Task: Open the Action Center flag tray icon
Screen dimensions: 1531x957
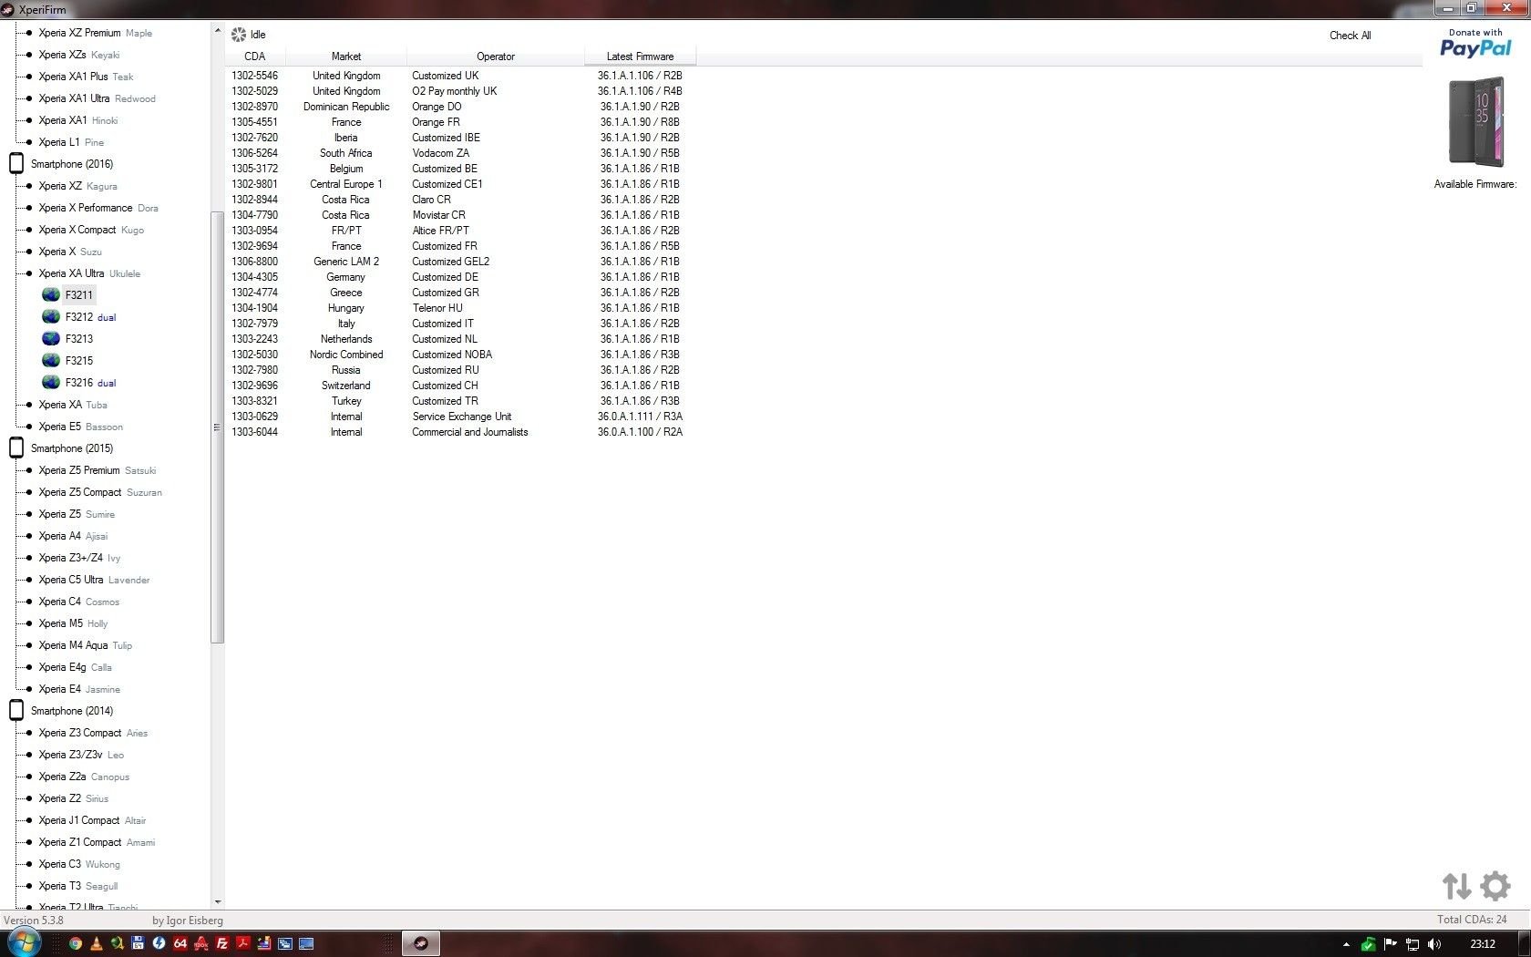Action: tap(1391, 944)
